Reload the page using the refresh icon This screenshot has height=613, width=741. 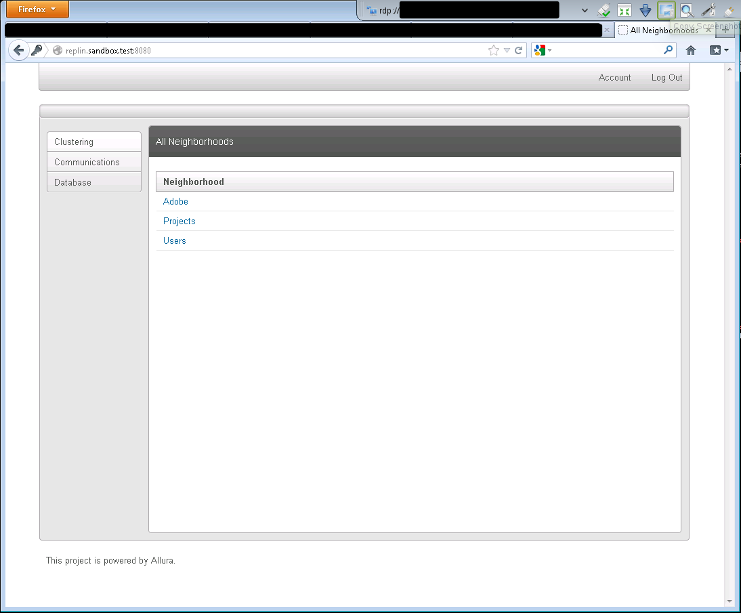click(519, 50)
